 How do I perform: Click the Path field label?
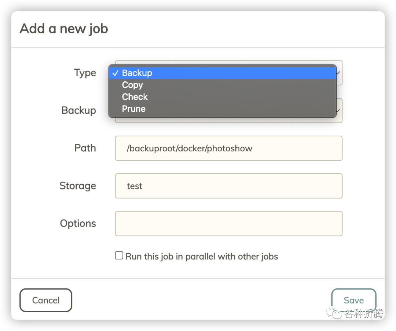tap(85, 148)
